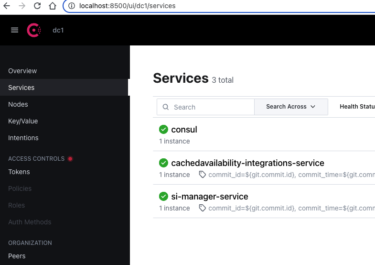This screenshot has height=265, width=375.
Task: Click the browser back arrow
Action: click(7, 6)
